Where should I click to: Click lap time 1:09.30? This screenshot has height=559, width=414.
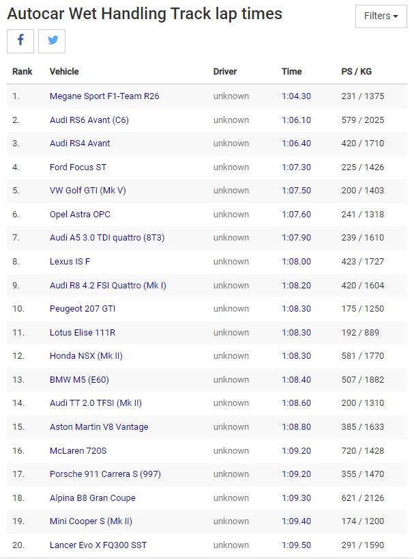[296, 498]
